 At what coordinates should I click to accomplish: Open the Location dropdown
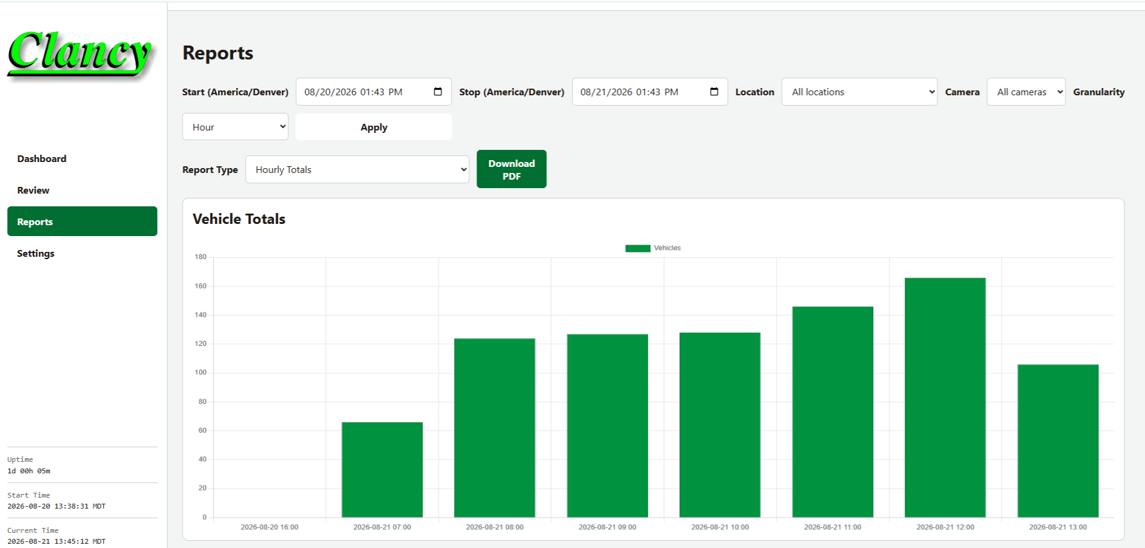pos(859,92)
